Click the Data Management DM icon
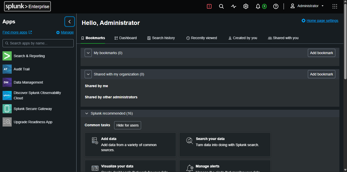Viewport: 347px width, 172px height. point(7,82)
